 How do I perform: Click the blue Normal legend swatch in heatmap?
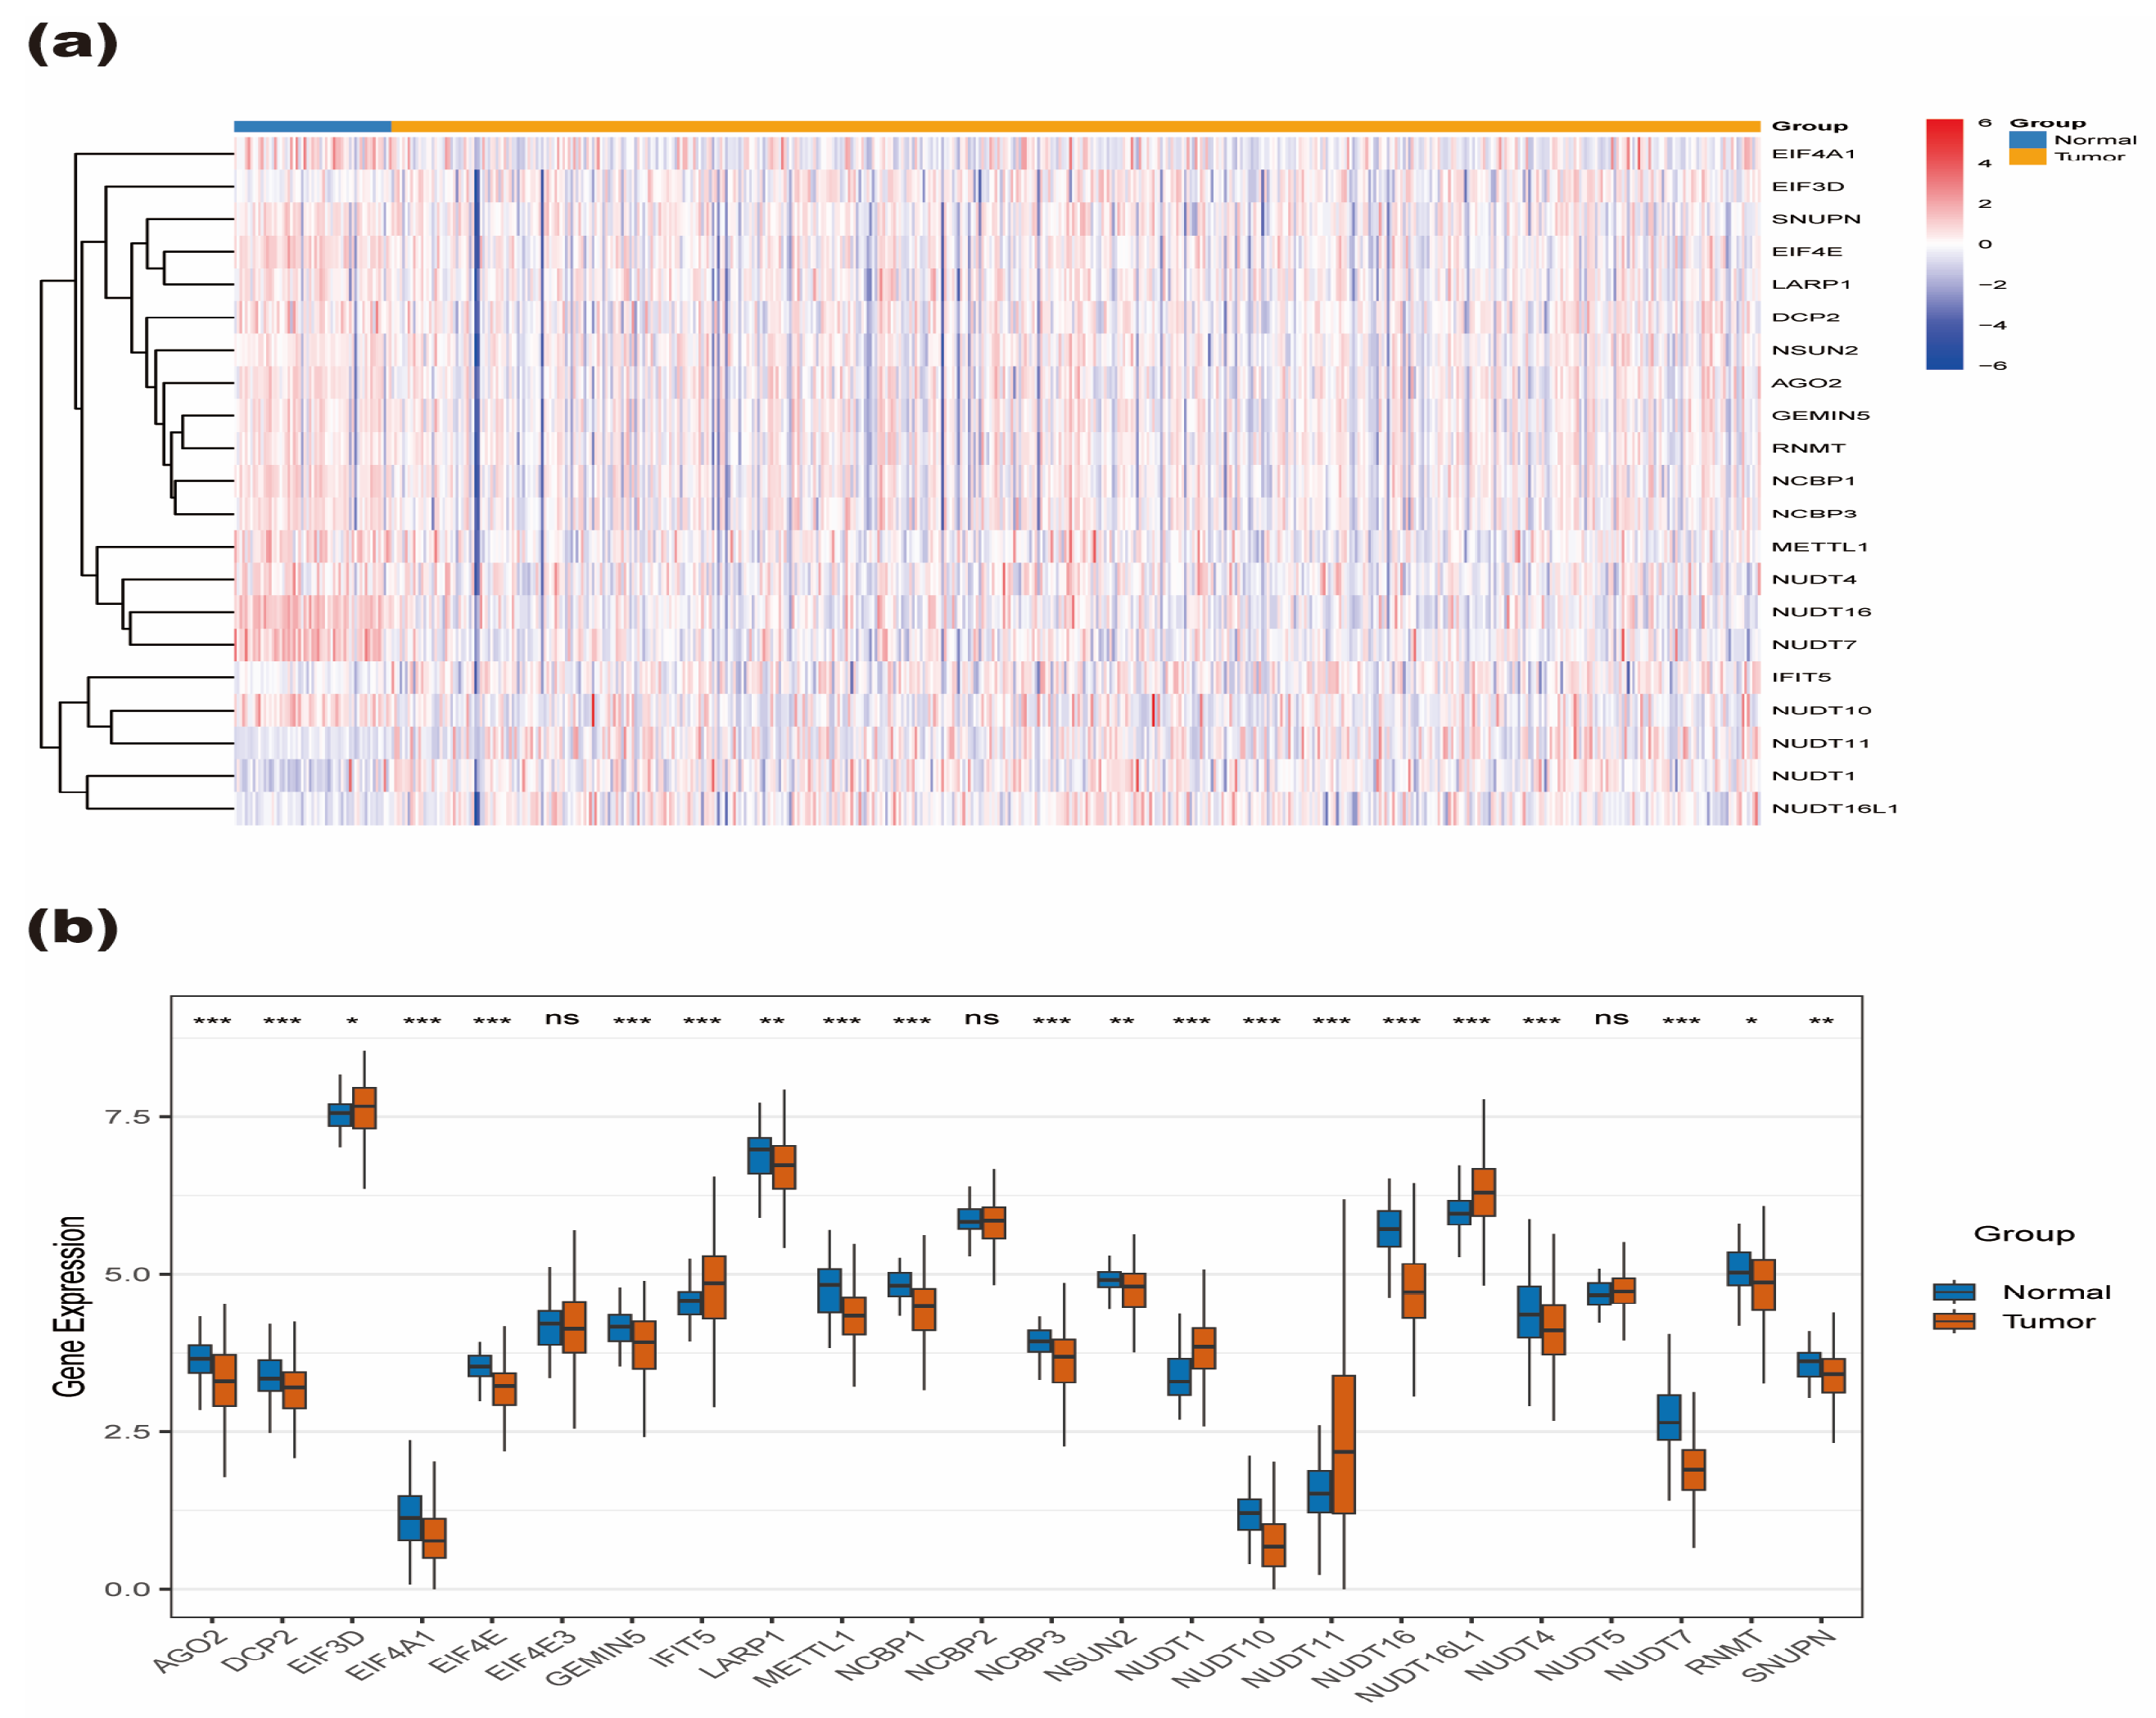click(x=2027, y=140)
